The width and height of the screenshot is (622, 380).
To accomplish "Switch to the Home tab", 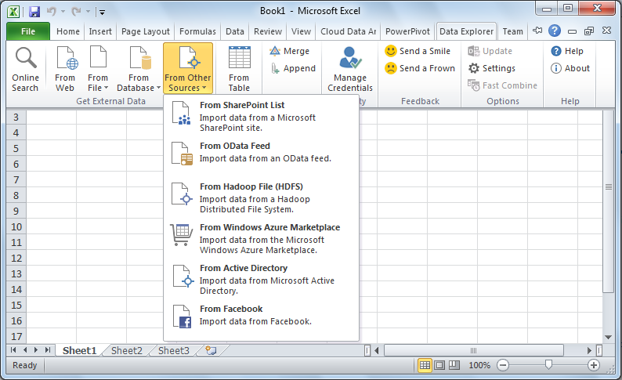I will 68,31.
